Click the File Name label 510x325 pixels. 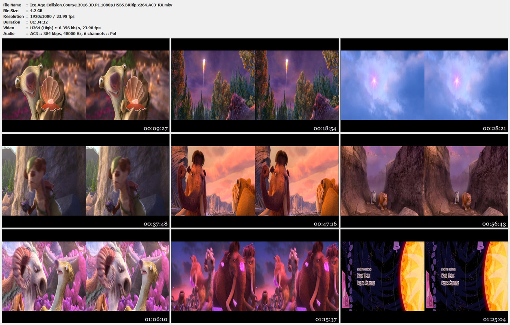pyautogui.click(x=12, y=5)
